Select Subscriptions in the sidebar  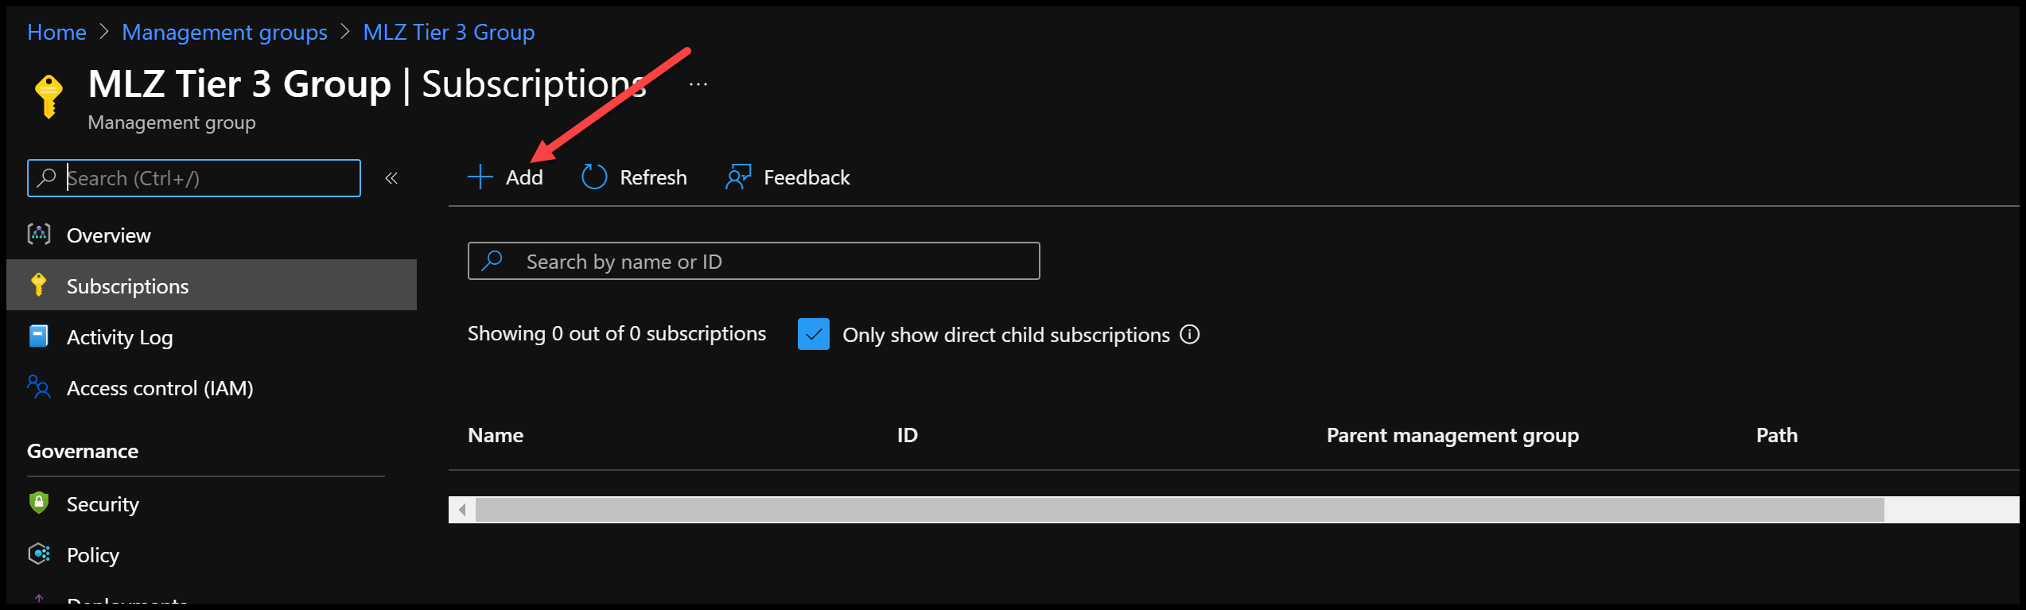click(212, 285)
